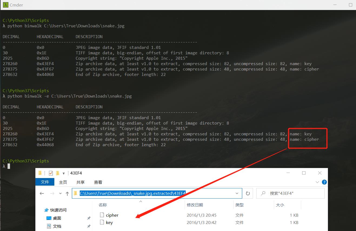The image size is (356, 231).
Task: Open the 查看 (View) ribbon tab
Action: 98,182
